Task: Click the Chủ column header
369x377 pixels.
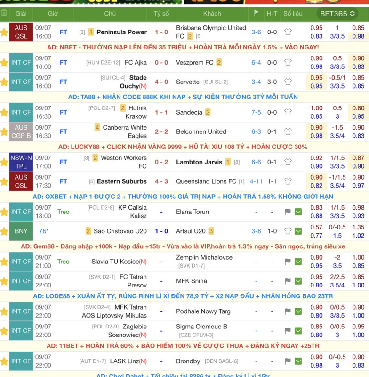Action: pos(110,14)
